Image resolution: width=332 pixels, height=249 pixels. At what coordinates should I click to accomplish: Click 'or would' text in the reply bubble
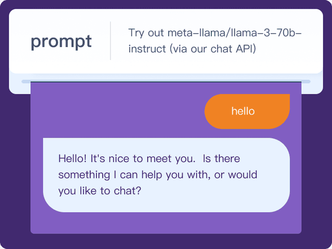(x=236, y=174)
